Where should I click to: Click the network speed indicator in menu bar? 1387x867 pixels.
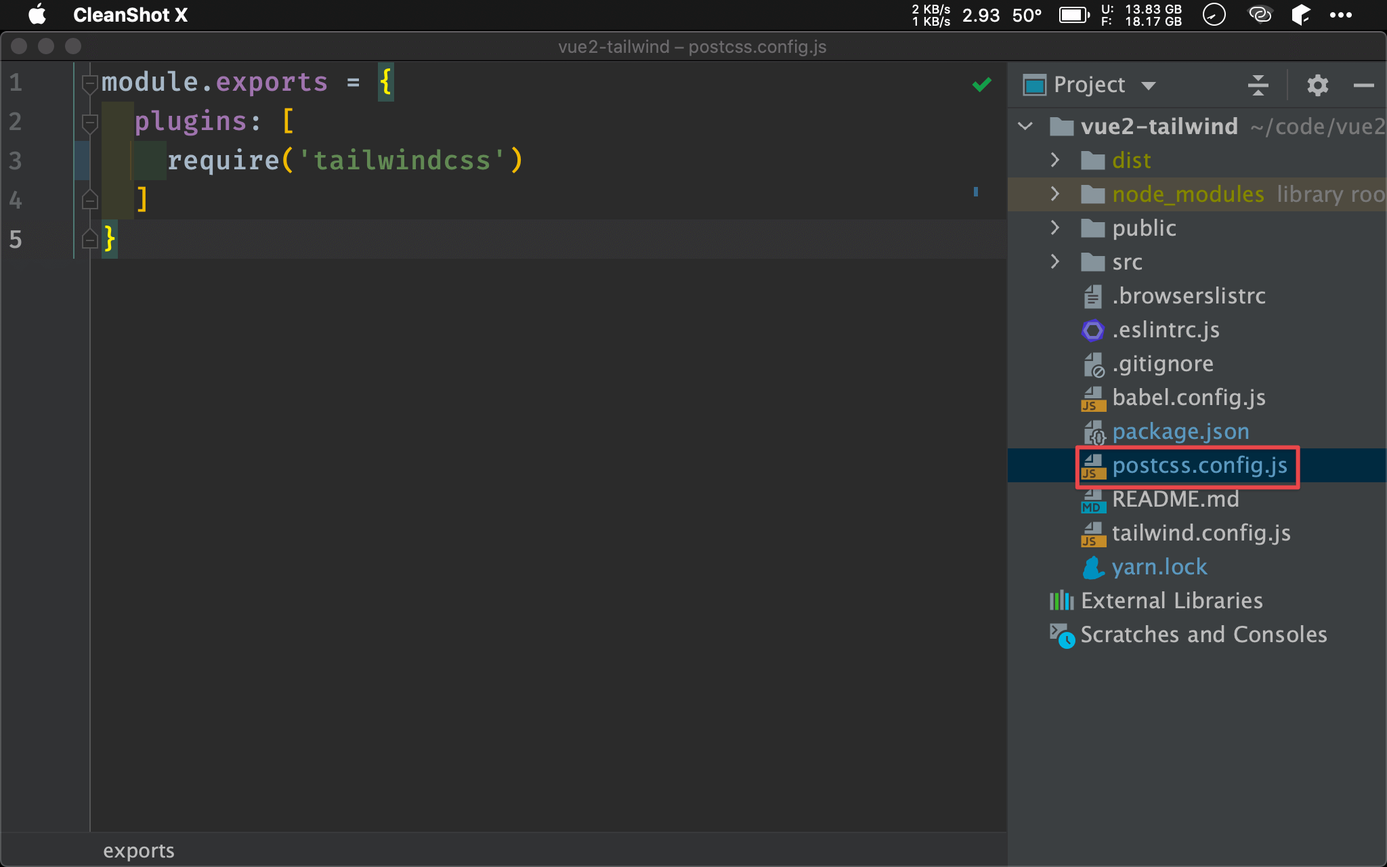(x=931, y=15)
